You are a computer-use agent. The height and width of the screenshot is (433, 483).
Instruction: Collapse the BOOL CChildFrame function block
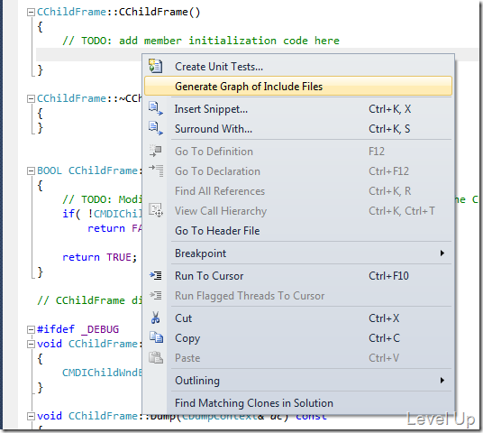(31, 171)
